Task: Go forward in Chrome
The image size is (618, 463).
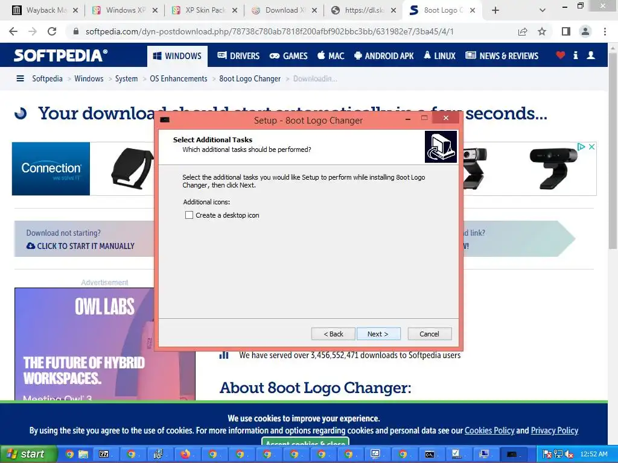Action: click(33, 31)
